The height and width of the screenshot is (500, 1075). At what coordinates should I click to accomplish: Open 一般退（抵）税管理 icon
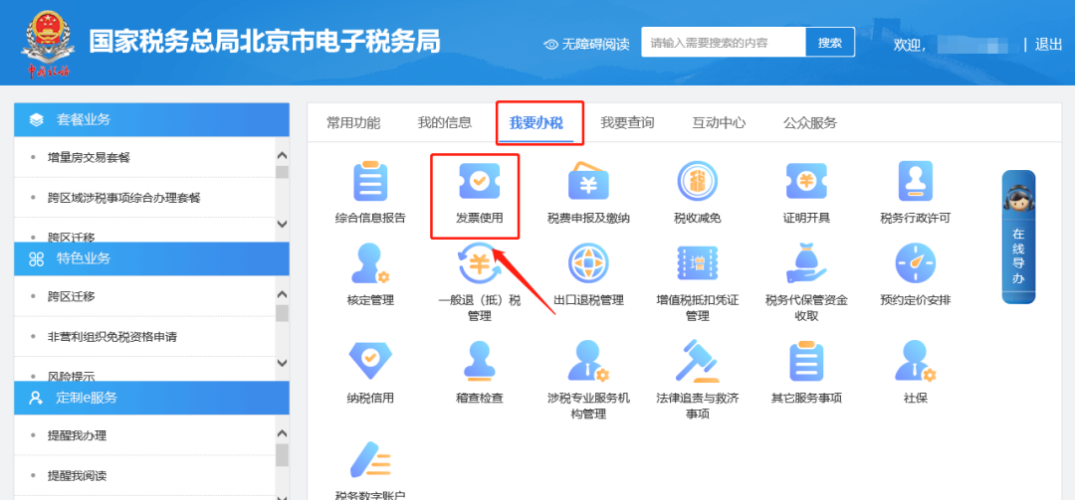point(479,263)
